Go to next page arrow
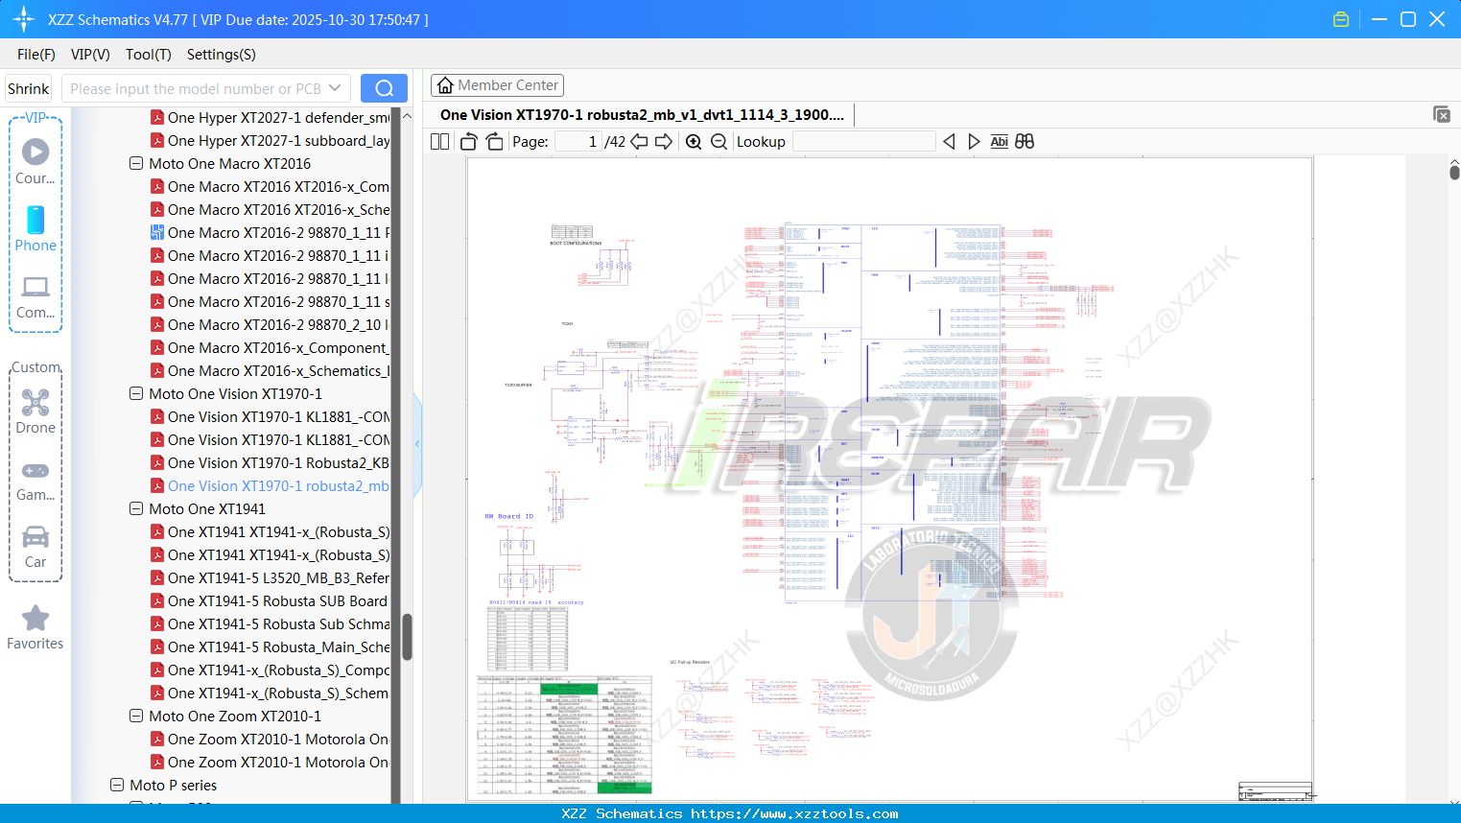1461x823 pixels. tap(664, 142)
